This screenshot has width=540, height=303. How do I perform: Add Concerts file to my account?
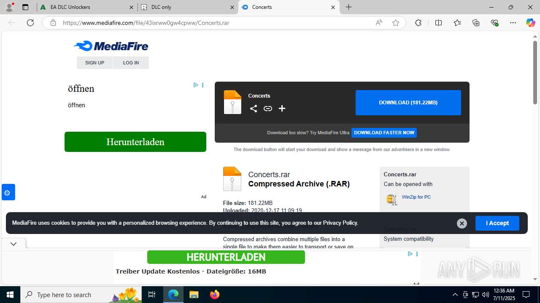(282, 109)
